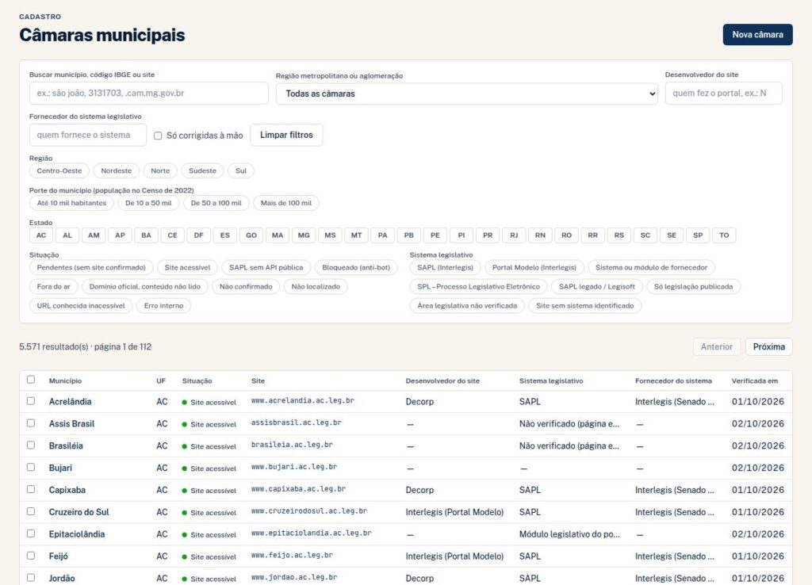The height and width of the screenshot is (585, 812).
Task: Filter by Centro-Oeste region
Action: pos(59,171)
